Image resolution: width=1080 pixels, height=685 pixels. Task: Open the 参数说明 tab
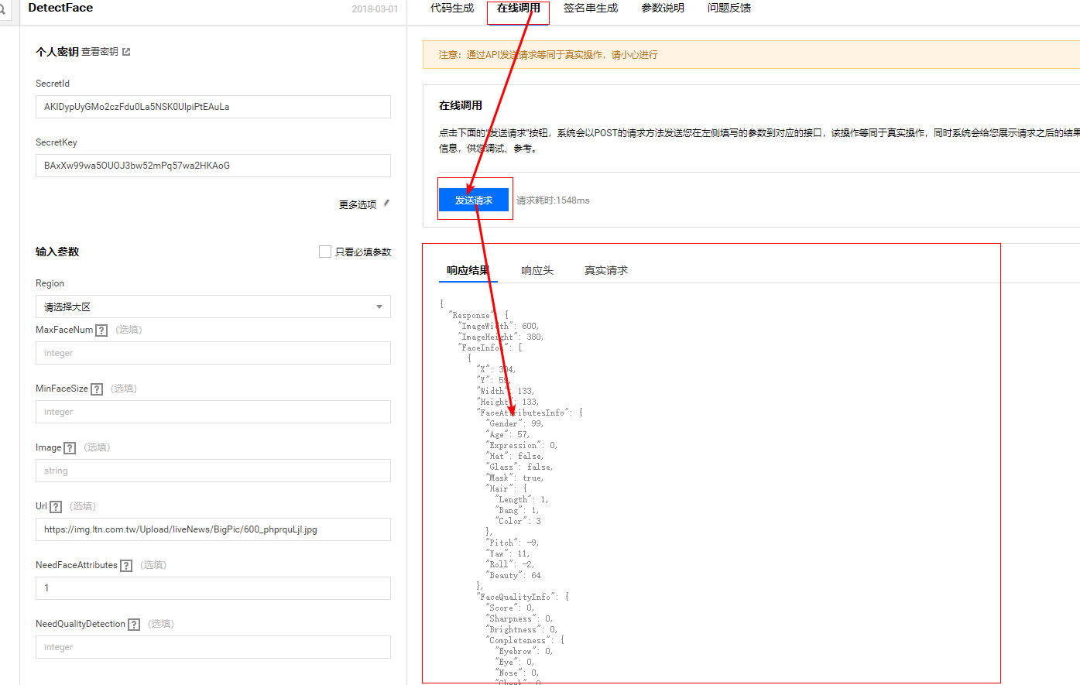663,9
